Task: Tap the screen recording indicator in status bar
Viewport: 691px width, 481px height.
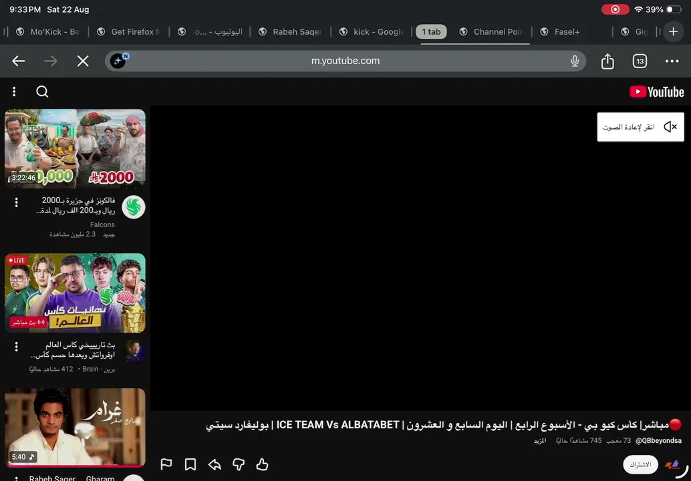Action: point(615,9)
